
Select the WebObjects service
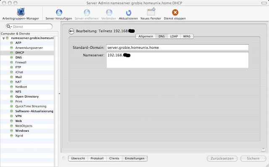tap(24, 126)
